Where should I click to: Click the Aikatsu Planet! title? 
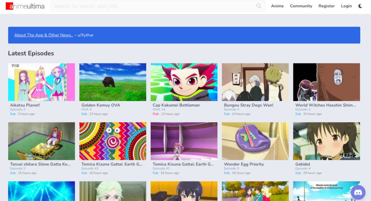(25, 105)
